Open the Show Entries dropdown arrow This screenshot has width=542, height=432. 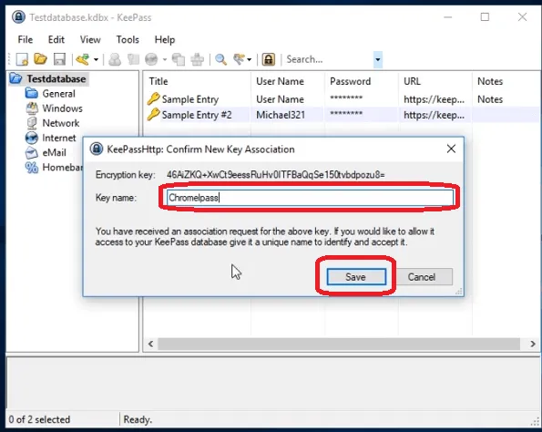click(x=250, y=59)
